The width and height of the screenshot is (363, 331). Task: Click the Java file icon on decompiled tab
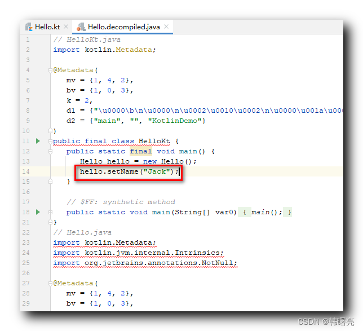pos(81,27)
